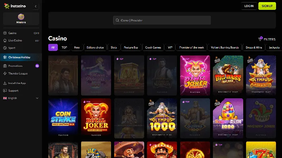Open the Mystery Joker game
This screenshot has width=282, height=158.
pyautogui.click(x=261, y=118)
